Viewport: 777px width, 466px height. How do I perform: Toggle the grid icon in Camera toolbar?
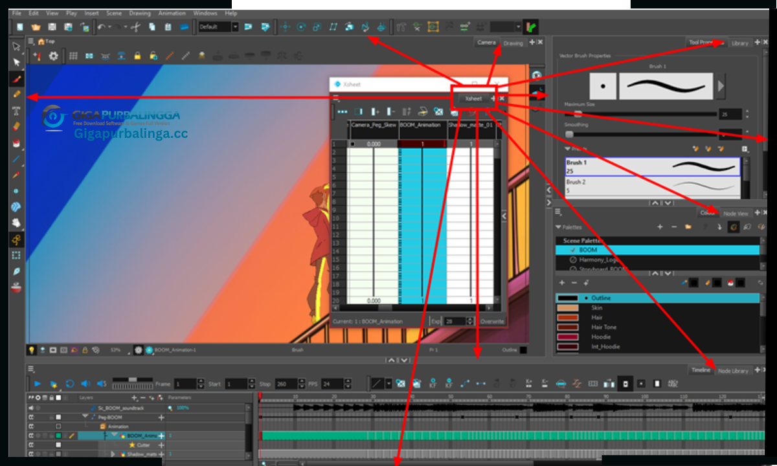(x=73, y=56)
